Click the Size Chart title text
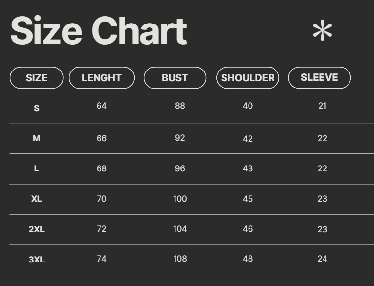Screen dimensions: 374x286 click(x=99, y=31)
